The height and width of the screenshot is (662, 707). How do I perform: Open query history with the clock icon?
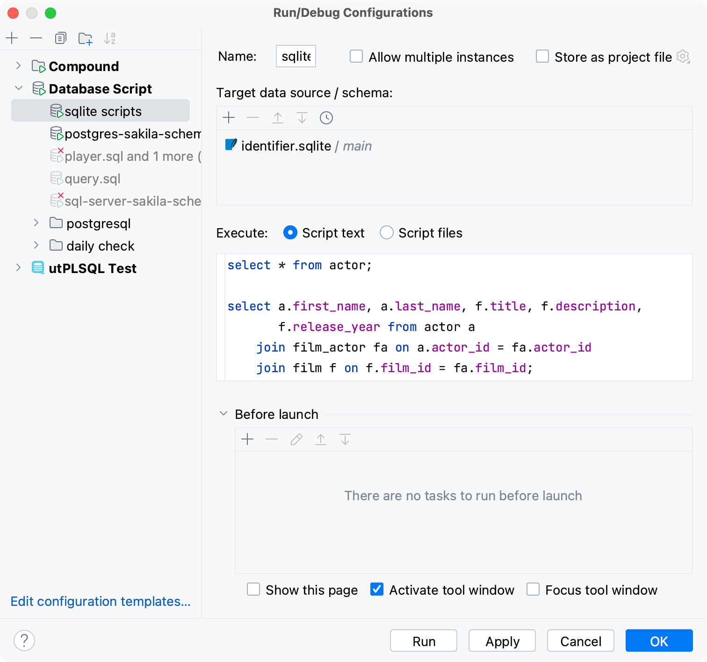click(x=326, y=118)
